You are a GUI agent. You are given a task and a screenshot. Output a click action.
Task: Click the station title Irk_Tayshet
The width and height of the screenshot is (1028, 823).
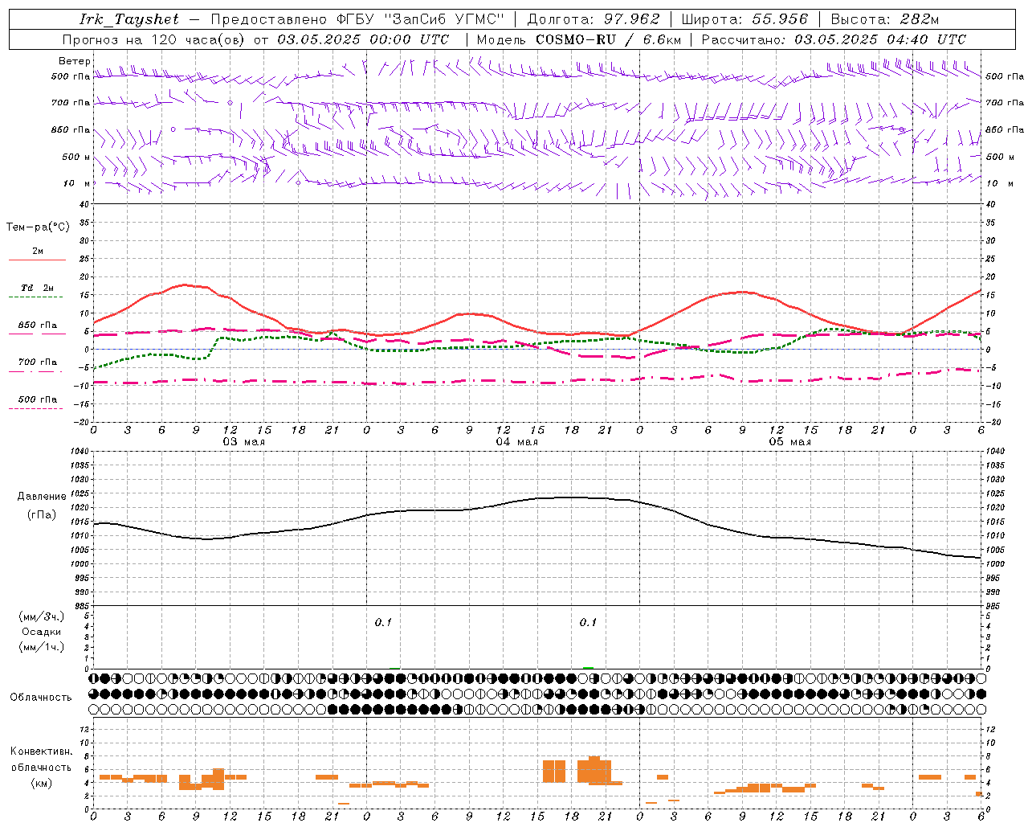(129, 19)
